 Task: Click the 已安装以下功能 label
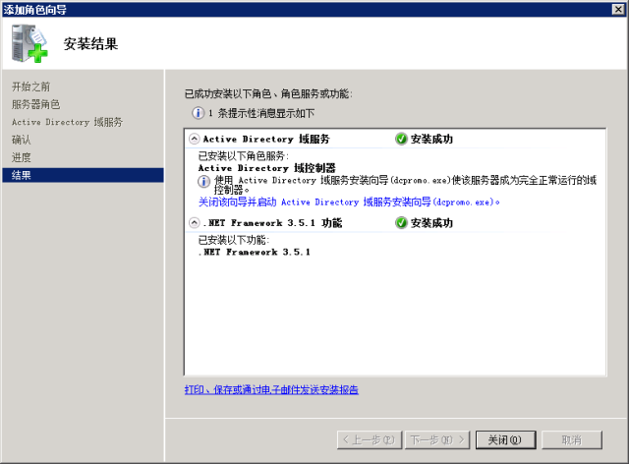[x=234, y=240]
